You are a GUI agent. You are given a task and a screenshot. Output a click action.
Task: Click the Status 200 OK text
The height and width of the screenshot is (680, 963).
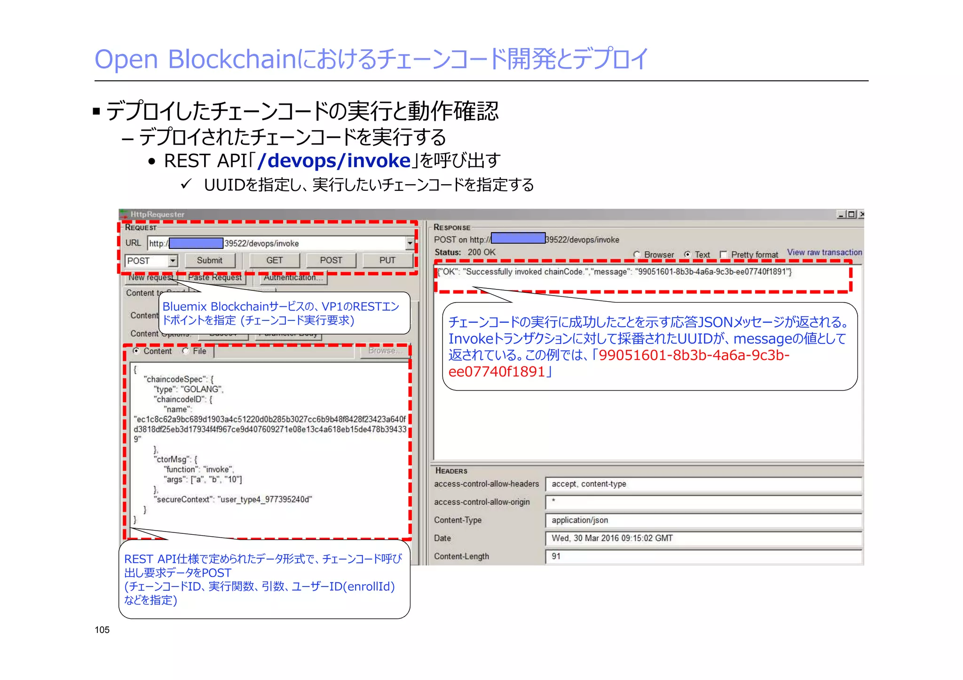click(x=465, y=252)
